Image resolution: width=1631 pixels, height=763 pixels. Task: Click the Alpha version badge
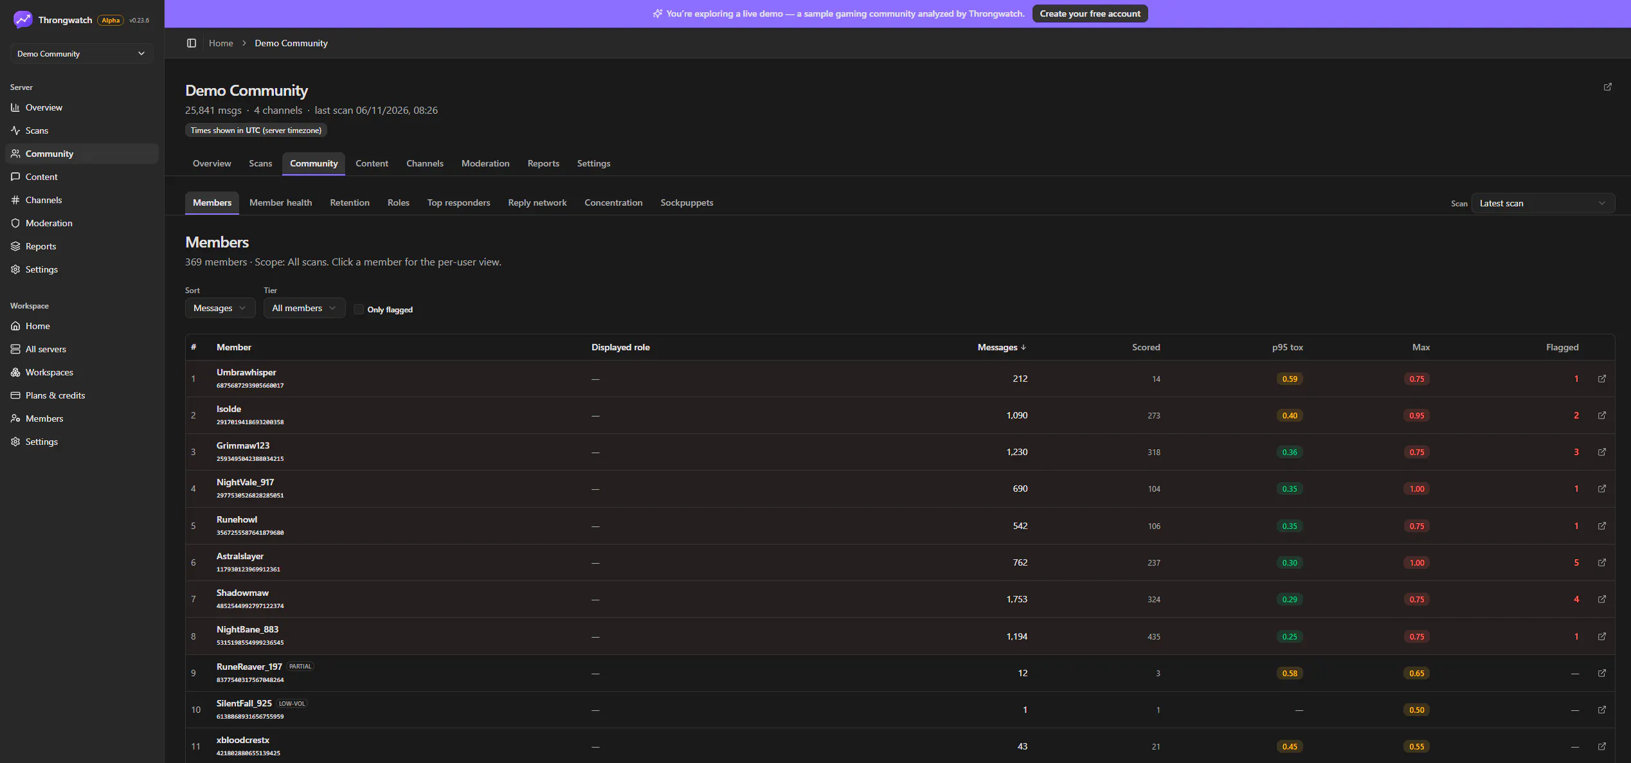tap(111, 20)
